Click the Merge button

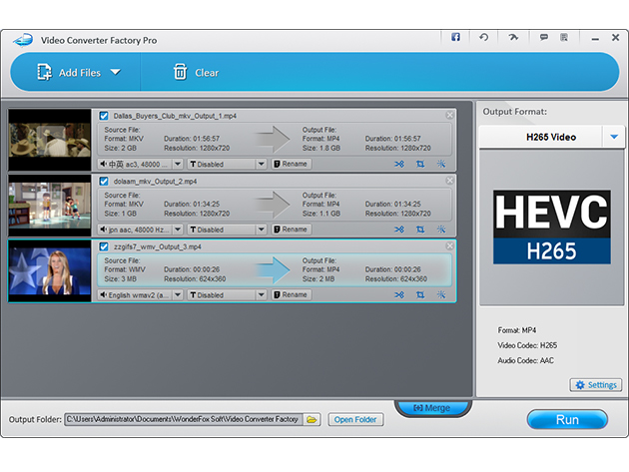432,408
